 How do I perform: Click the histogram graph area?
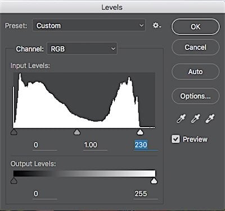click(x=84, y=101)
